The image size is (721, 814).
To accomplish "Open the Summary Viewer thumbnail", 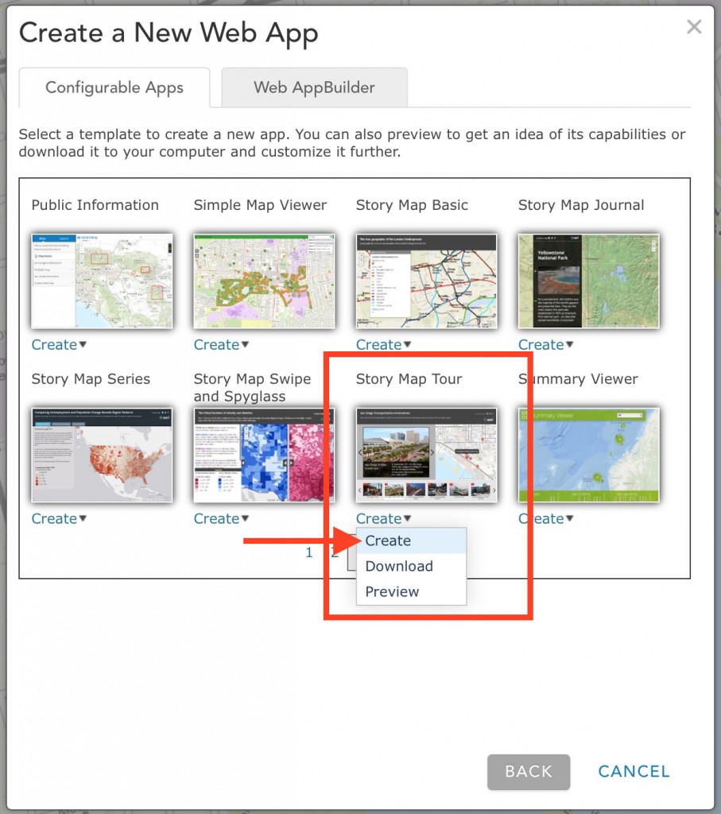I will tap(588, 455).
